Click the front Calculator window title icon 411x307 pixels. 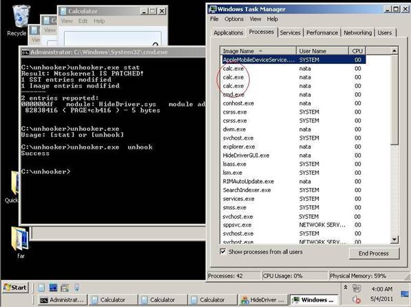(x=63, y=11)
